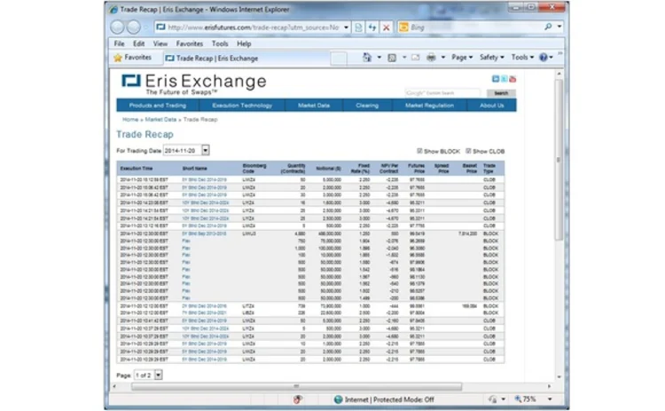The width and height of the screenshot is (665, 411).
Task: Open the Edit menu
Action: 138,43
